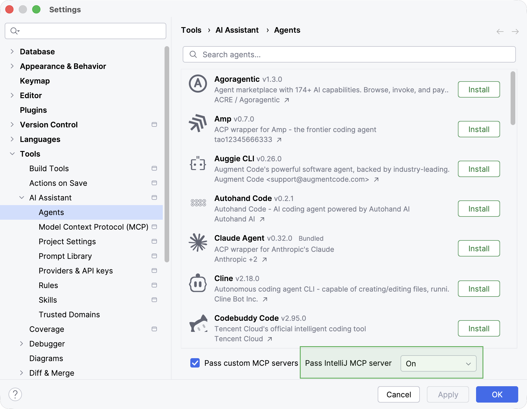Click the Agoragentic agent logo icon

click(x=198, y=84)
